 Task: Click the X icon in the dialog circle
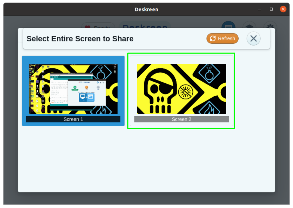[x=253, y=38]
